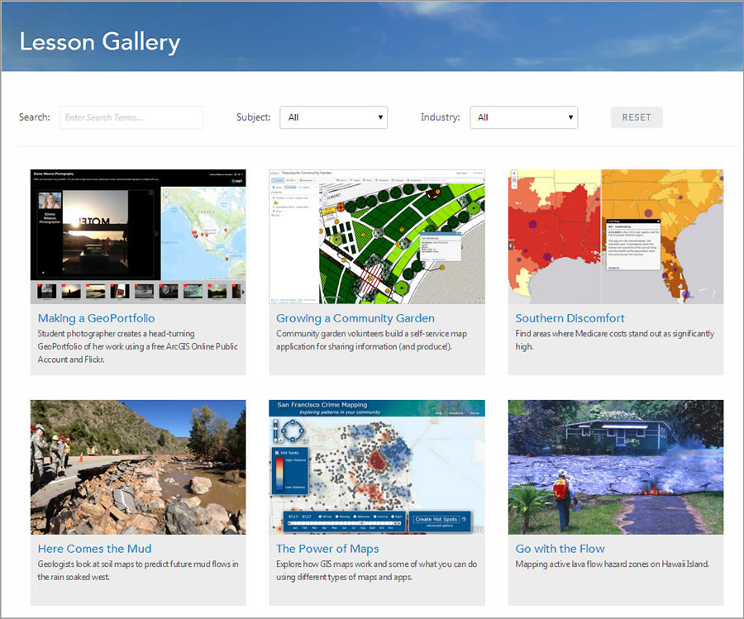The width and height of the screenshot is (744, 619).
Task: Click the zoom slider on the crime map
Action: coord(275,430)
